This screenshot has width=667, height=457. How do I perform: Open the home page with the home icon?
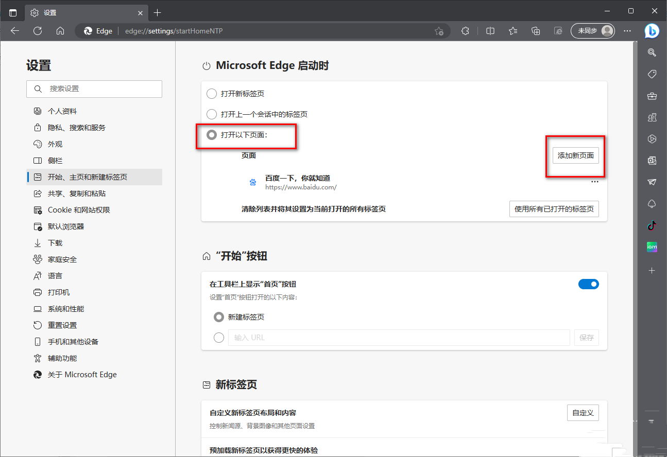click(x=60, y=31)
